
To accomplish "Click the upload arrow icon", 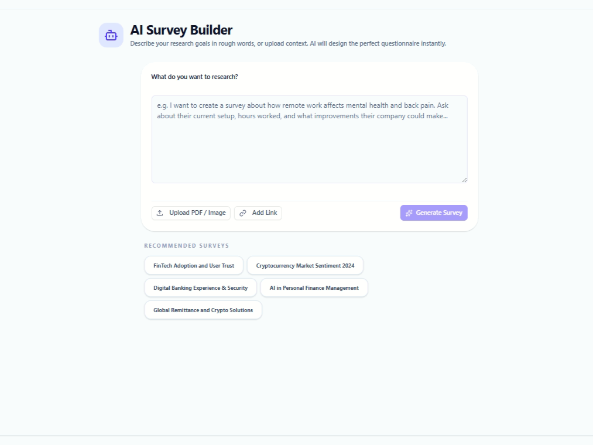I will [x=160, y=213].
